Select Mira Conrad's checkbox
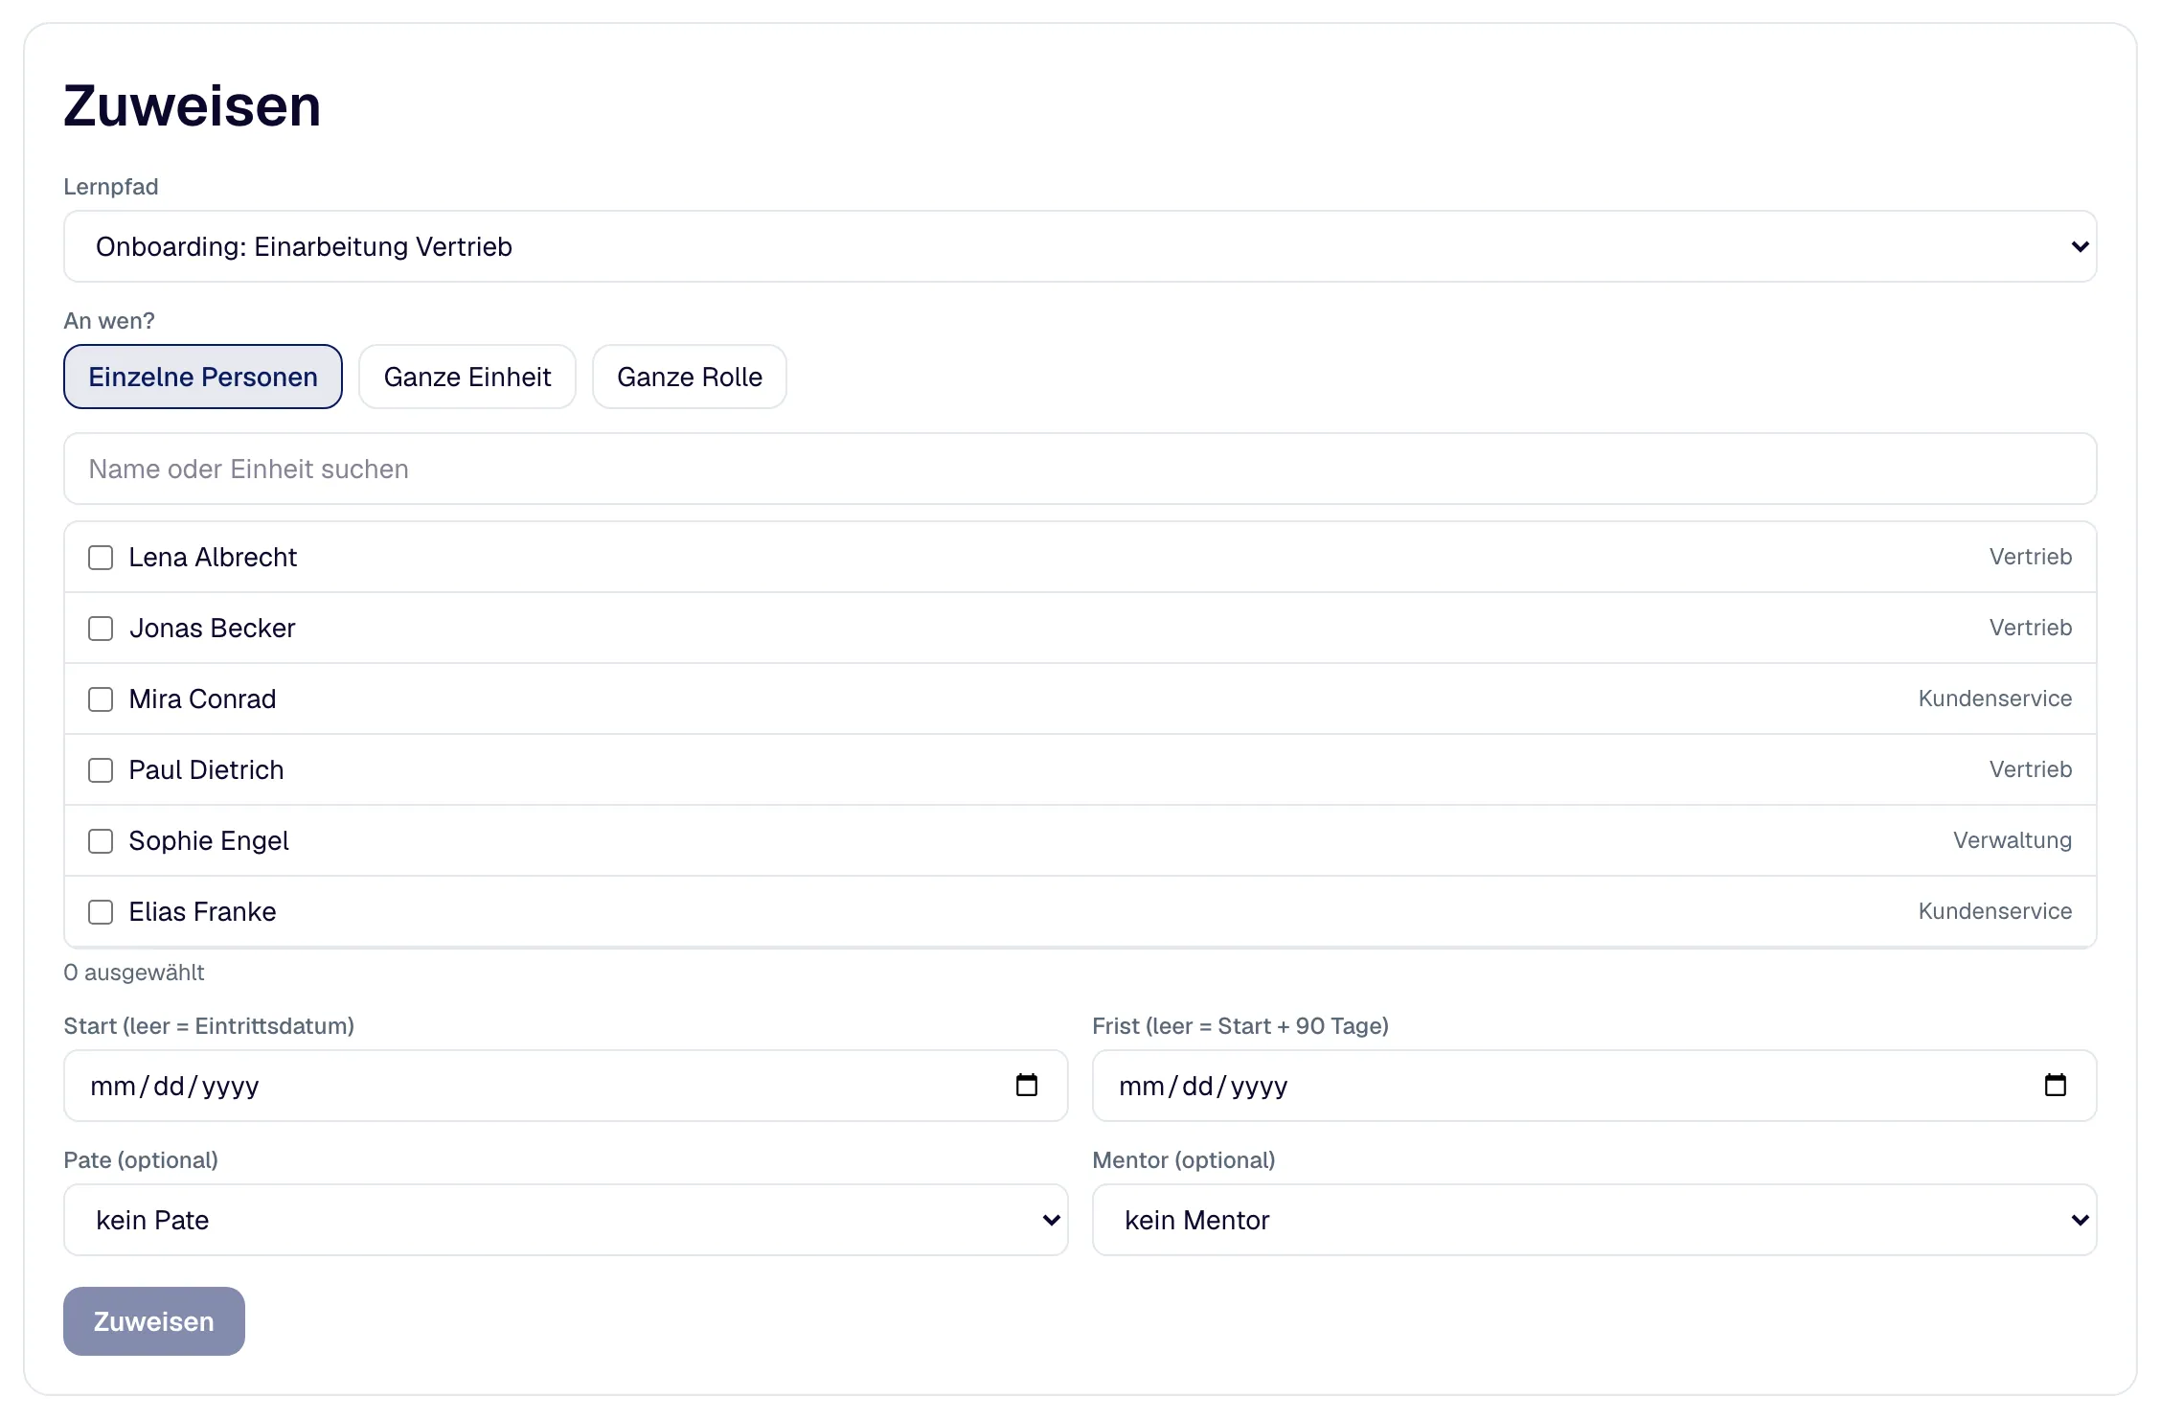 click(x=101, y=699)
